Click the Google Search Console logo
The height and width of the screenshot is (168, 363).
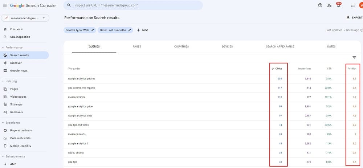pos(33,5)
